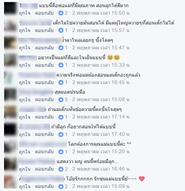
Task: Open the avatar beside the last comment
Action: 11,181
